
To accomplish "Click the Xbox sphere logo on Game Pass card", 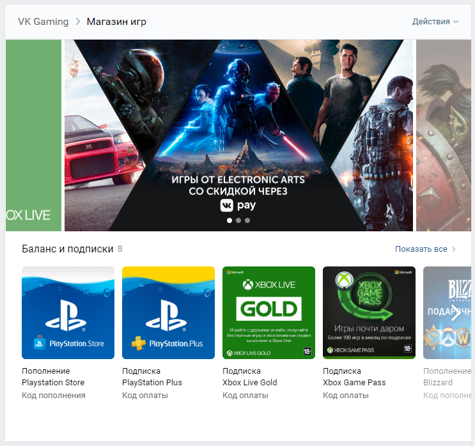I will [344, 279].
